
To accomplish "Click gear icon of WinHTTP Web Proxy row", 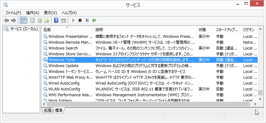I will 45,77.
